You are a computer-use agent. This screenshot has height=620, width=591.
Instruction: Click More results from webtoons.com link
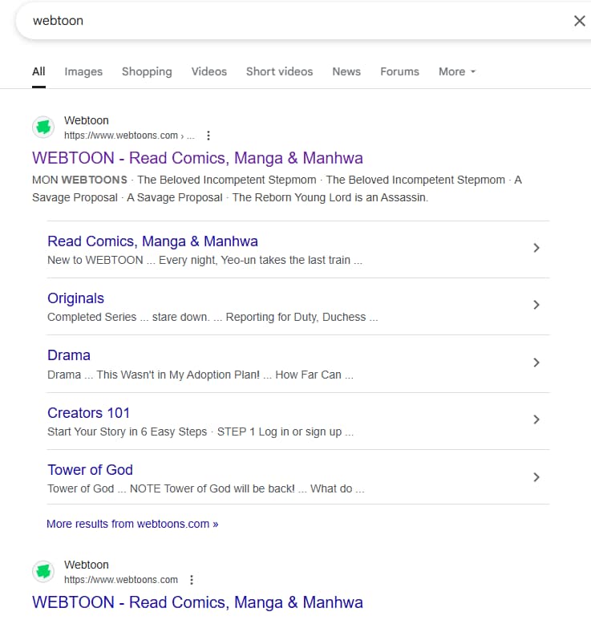click(x=132, y=524)
